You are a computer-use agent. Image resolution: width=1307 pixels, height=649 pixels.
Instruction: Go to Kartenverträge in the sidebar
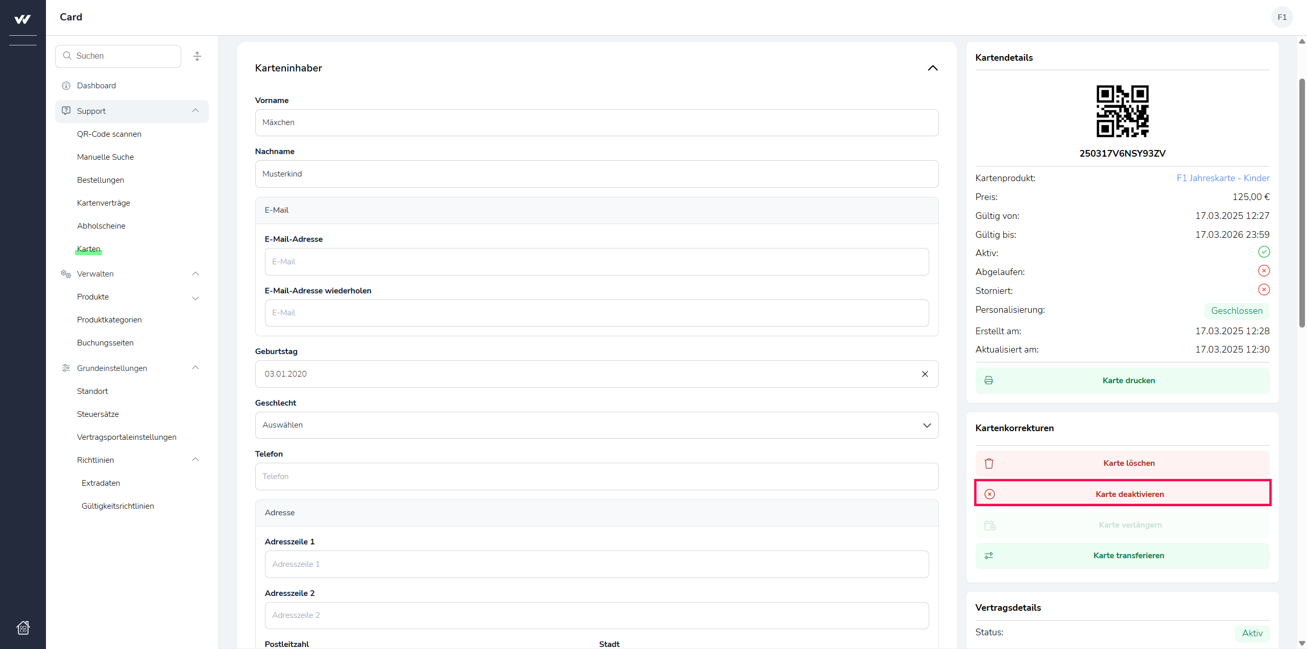(104, 203)
